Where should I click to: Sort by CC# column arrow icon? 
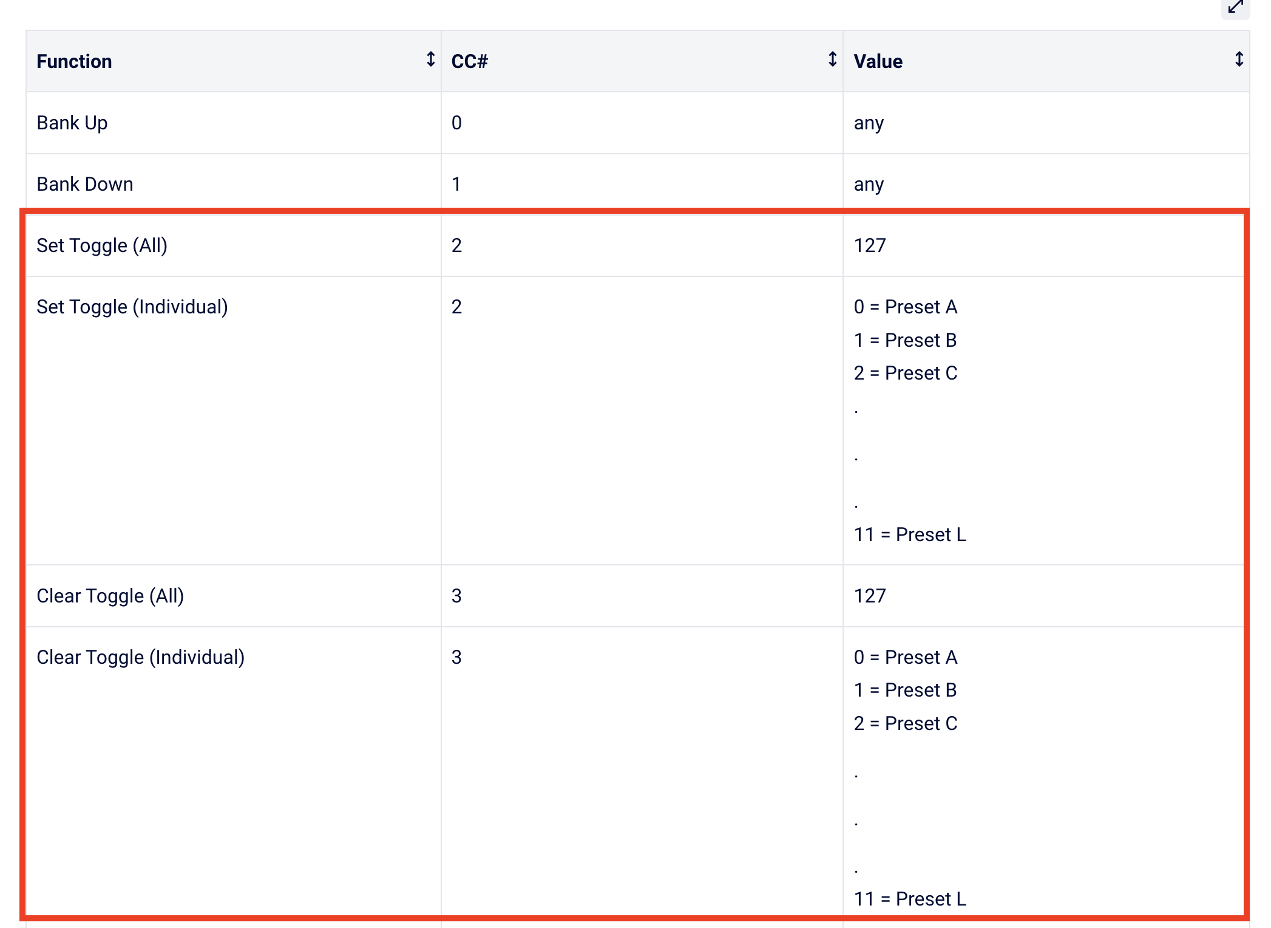[832, 60]
